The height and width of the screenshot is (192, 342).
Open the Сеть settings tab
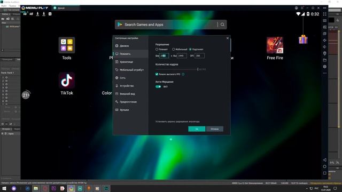click(x=130, y=78)
